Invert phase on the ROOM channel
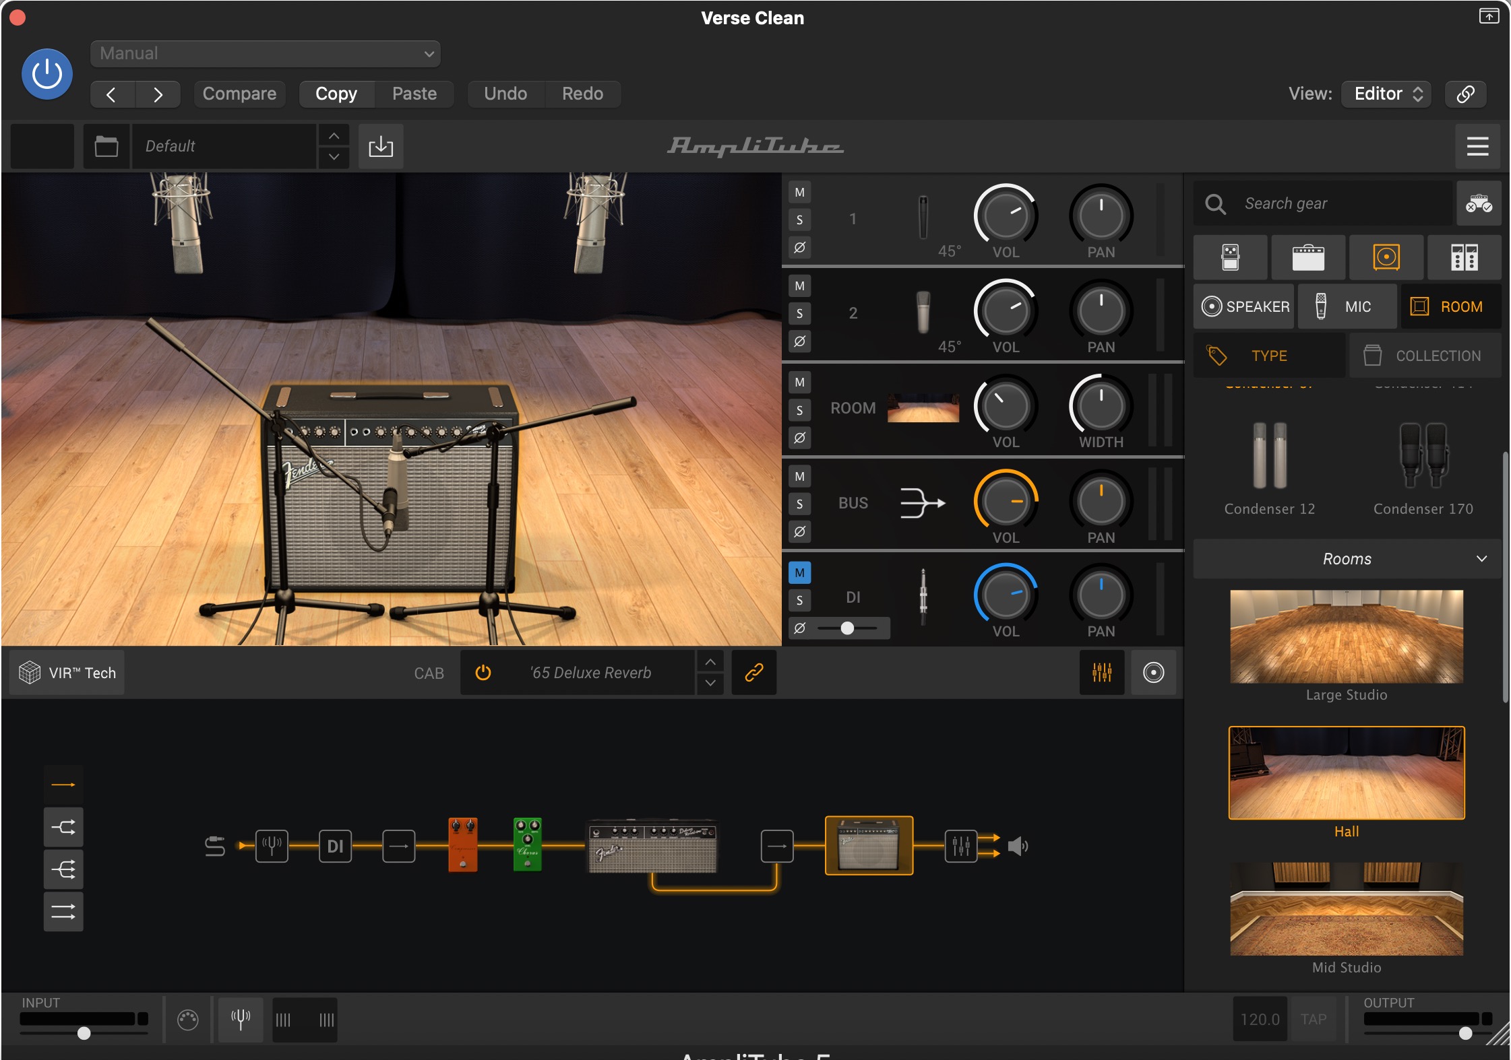Screen dimensions: 1511x1060 coord(799,438)
